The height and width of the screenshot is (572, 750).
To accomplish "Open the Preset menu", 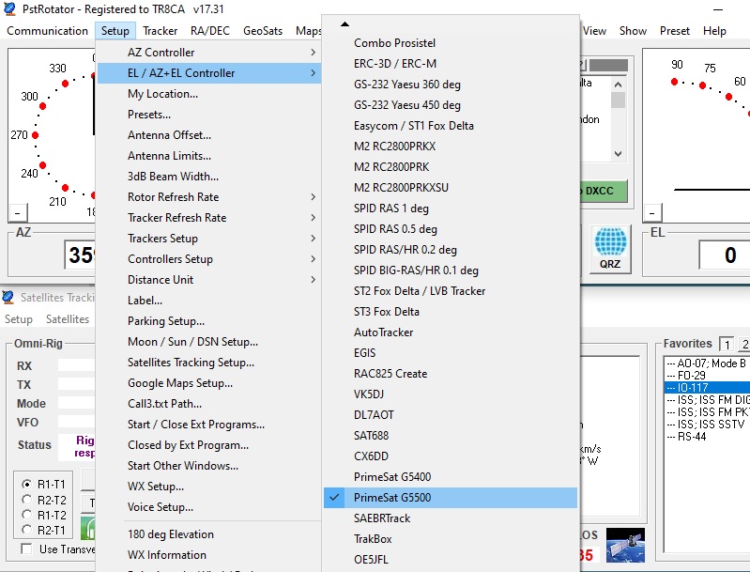I will (674, 31).
